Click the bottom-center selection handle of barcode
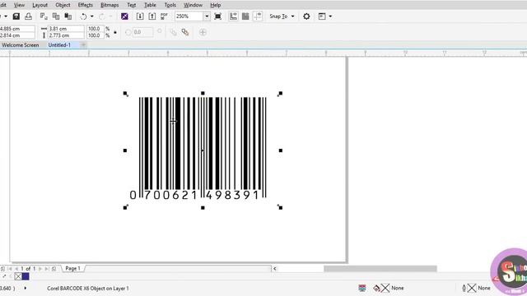The height and width of the screenshot is (296, 527). click(203, 208)
